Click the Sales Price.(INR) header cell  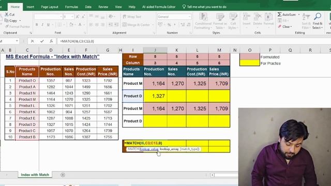108,71
